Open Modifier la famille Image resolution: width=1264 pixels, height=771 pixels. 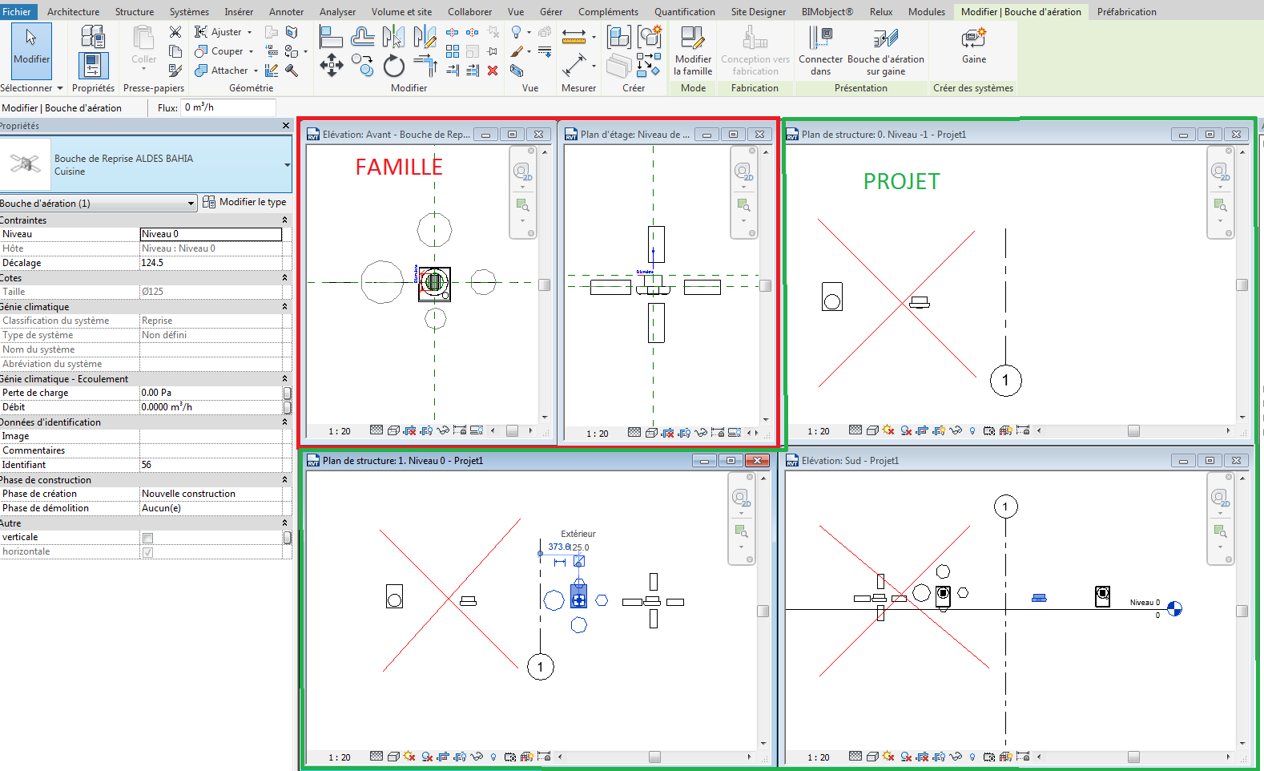[693, 50]
